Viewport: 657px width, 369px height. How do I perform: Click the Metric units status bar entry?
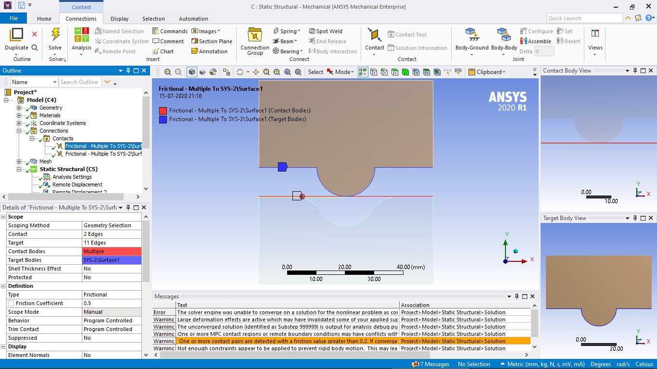(x=542, y=364)
